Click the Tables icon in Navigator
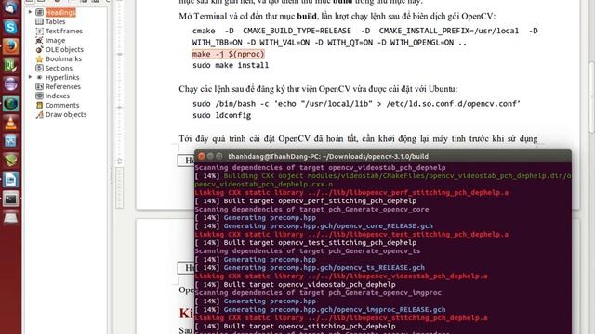 click(x=39, y=21)
